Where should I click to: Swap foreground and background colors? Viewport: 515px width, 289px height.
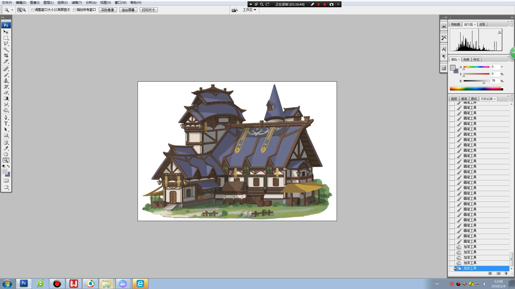coord(8,166)
